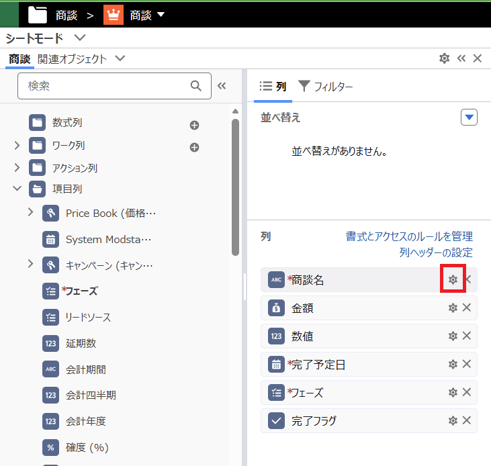This screenshot has height=466, width=491.
Task: Open settings gear for 完了フラグ column
Action: click(453, 421)
